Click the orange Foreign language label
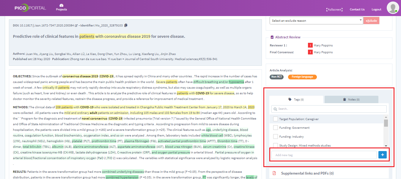The image size is (401, 179). coord(302,77)
